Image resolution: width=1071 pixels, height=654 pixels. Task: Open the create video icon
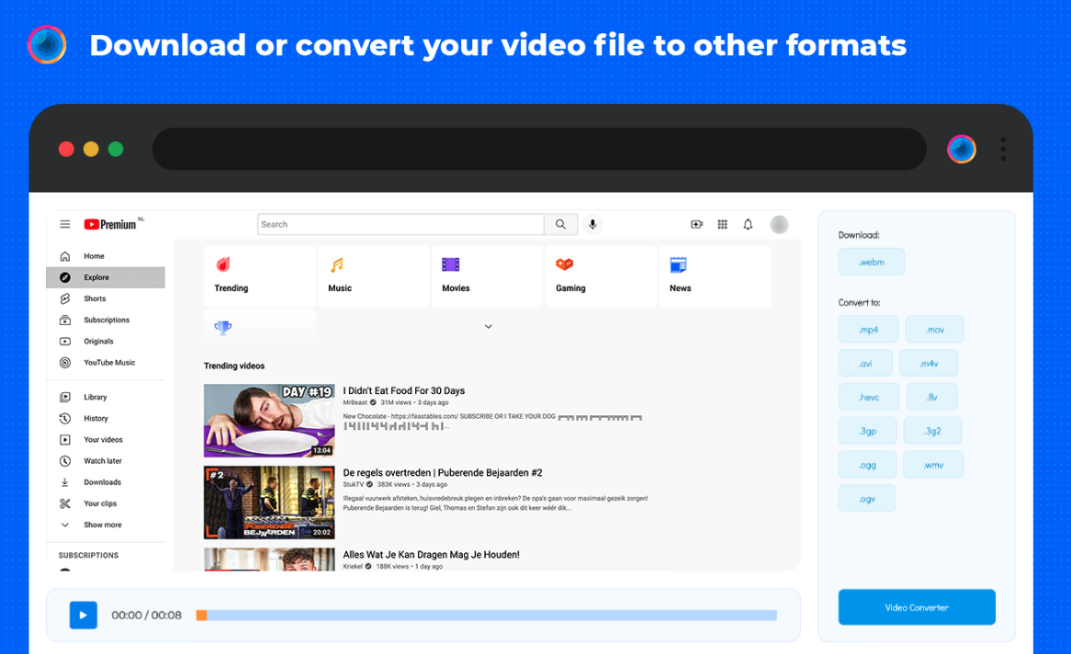(696, 224)
